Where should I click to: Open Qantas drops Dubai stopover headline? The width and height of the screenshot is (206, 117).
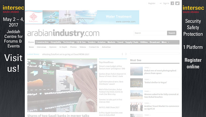pos(112,75)
